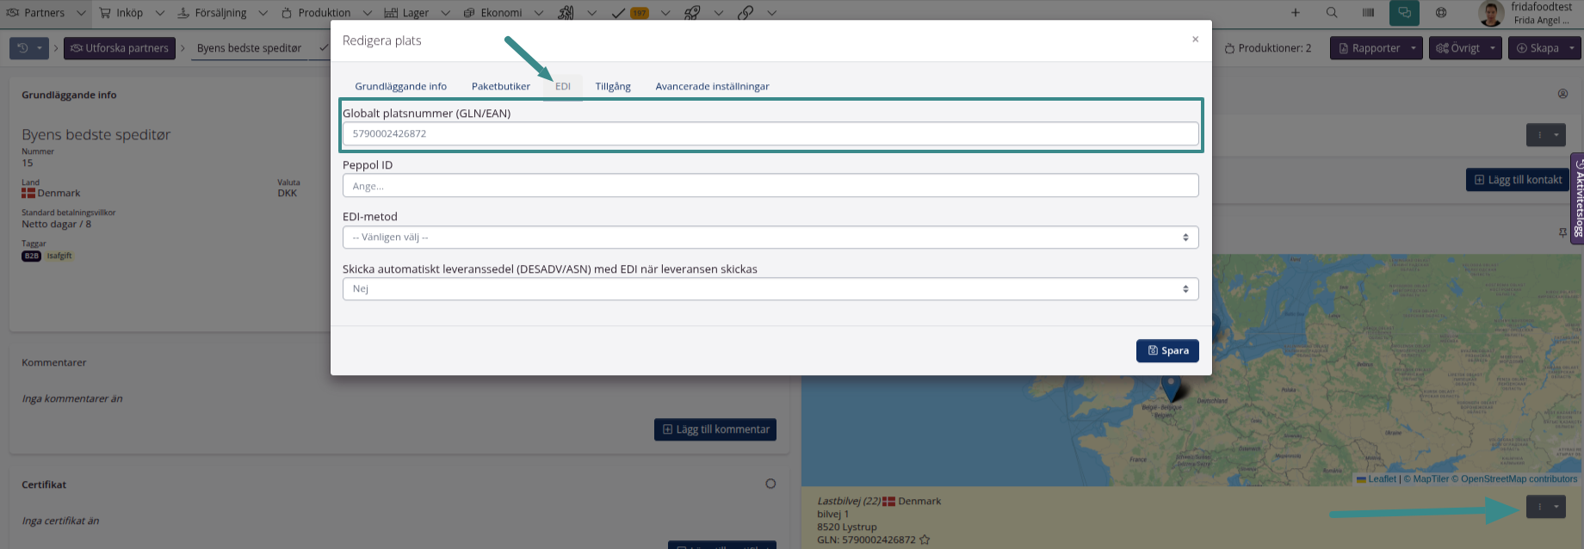This screenshot has height=549, width=1584.
Task: Click the barcode scanner icon
Action: 1368,13
